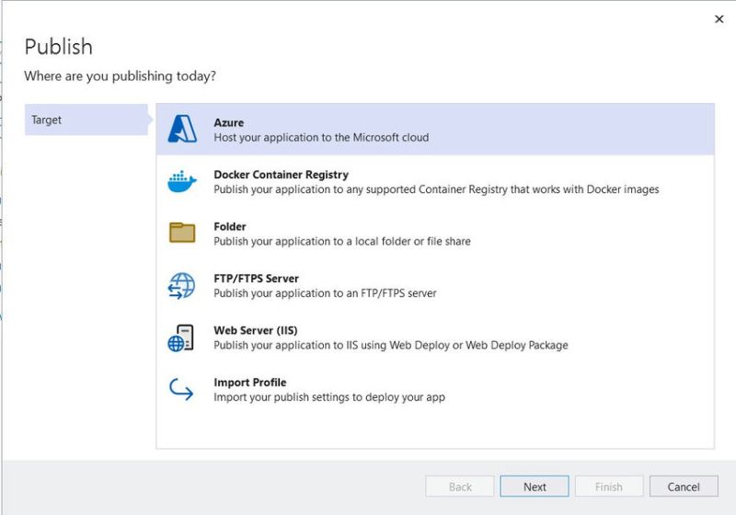This screenshot has width=736, height=515.
Task: Click the Import Profile arrow icon
Action: [181, 389]
